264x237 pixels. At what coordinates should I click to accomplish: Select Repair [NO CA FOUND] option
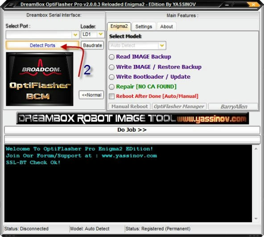coord(111,87)
